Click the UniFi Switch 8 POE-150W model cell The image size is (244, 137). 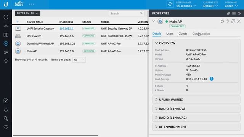click(116, 36)
